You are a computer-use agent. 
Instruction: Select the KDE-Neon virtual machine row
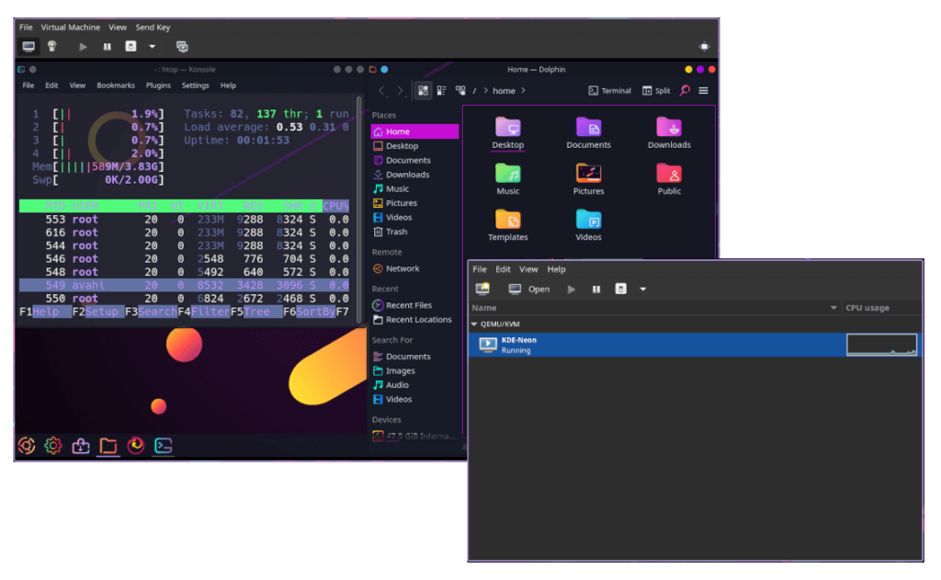[x=695, y=345]
